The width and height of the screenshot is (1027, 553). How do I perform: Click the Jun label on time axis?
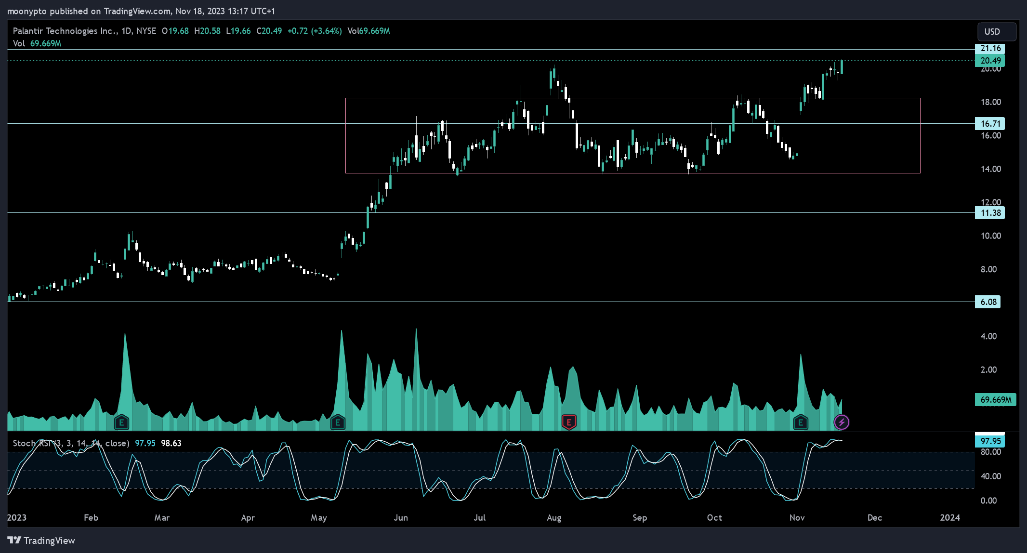[401, 517]
